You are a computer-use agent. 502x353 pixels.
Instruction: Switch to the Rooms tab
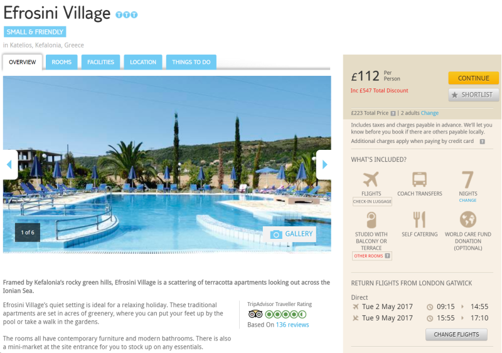[61, 62]
